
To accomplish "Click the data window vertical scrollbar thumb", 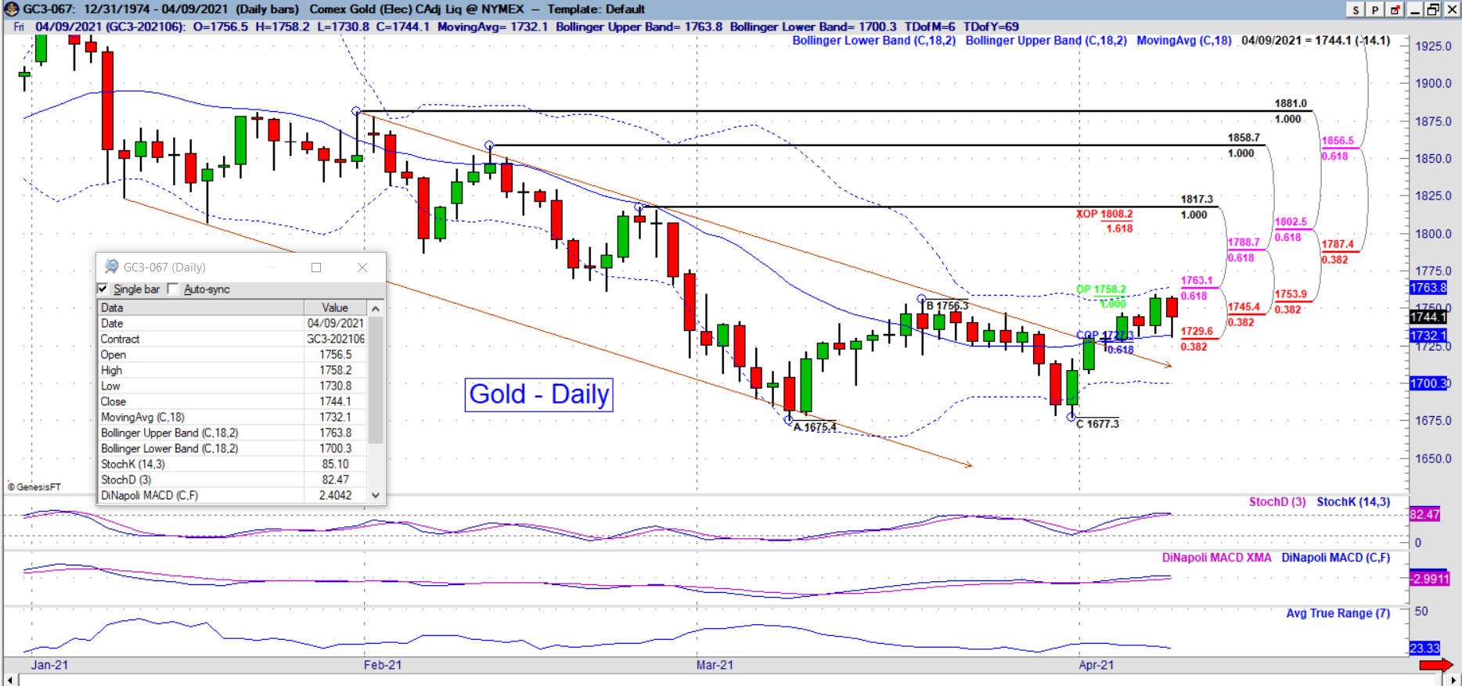I will 376,379.
